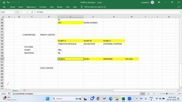The image size is (182, 102).
Task: Click the EXTERNAL PURPOSE cell
Action: pyautogui.click(x=114, y=44)
